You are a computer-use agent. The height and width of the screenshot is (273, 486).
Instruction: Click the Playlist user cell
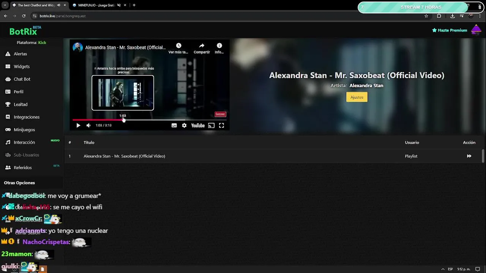click(x=411, y=156)
